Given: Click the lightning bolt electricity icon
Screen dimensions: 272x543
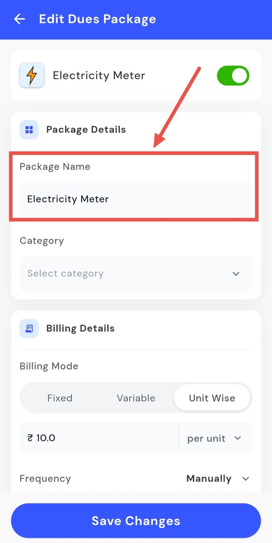Looking at the screenshot, I should click(32, 75).
